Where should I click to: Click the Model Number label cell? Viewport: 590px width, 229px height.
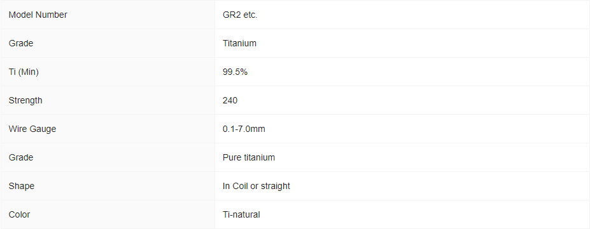(x=108, y=15)
